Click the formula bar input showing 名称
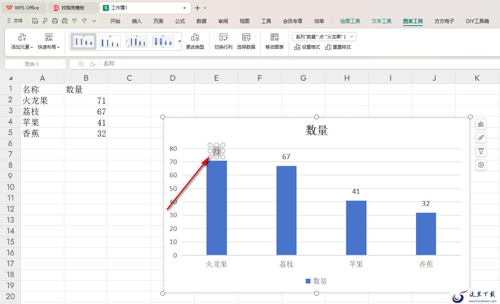Viewport: 500px width, 304px height. click(x=301, y=64)
